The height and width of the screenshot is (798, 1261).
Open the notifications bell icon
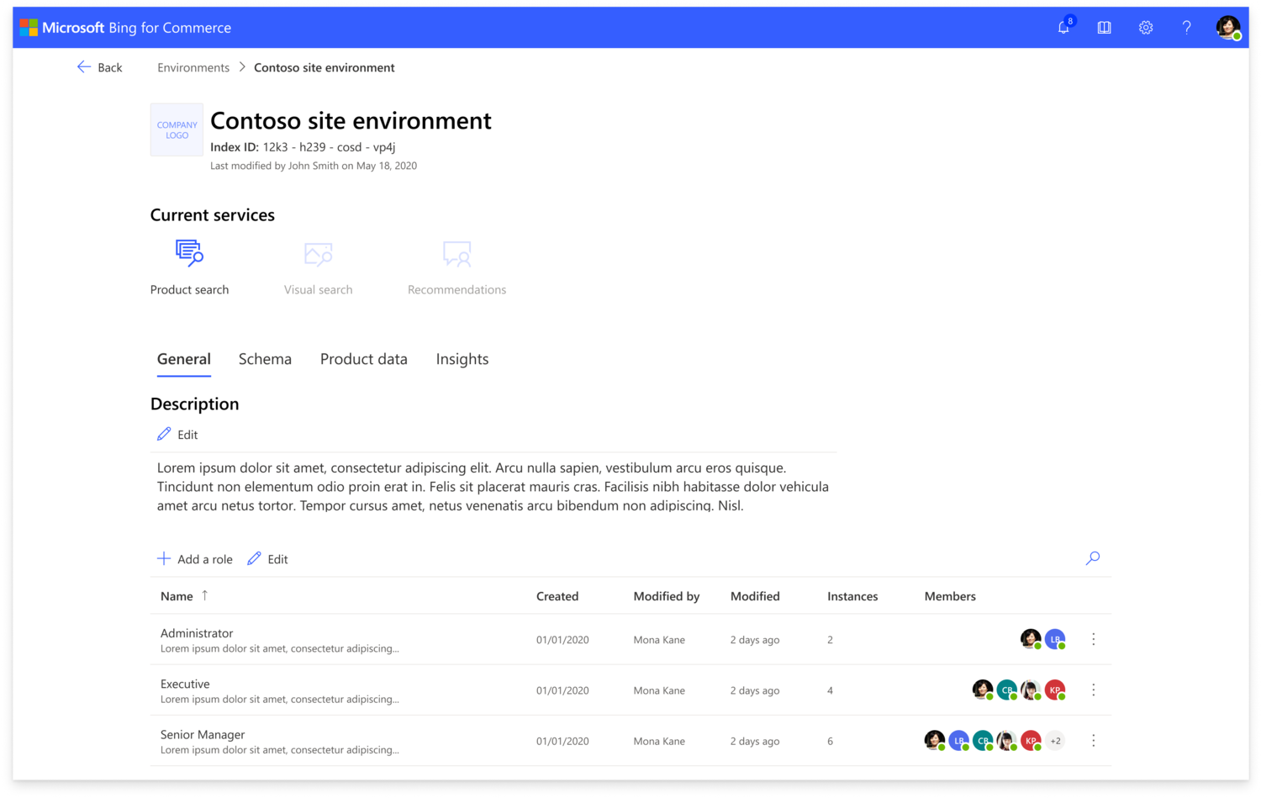pos(1063,28)
